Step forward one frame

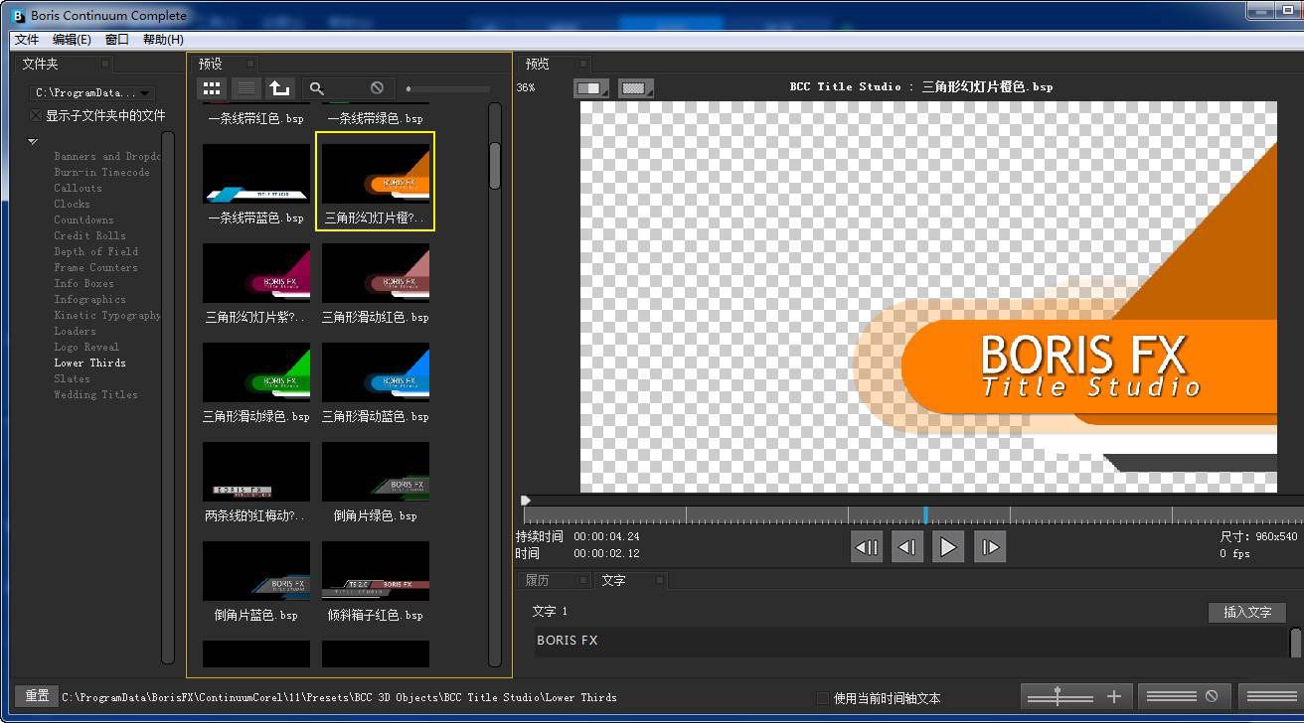pyautogui.click(x=990, y=546)
